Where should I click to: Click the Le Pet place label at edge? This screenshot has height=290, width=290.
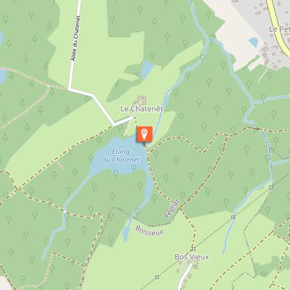[x=280, y=29]
